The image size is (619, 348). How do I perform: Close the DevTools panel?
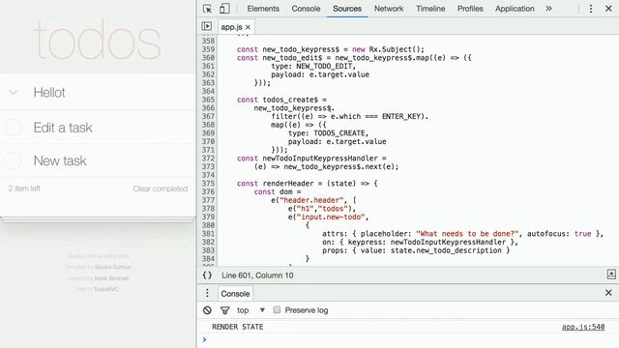pos(608,9)
